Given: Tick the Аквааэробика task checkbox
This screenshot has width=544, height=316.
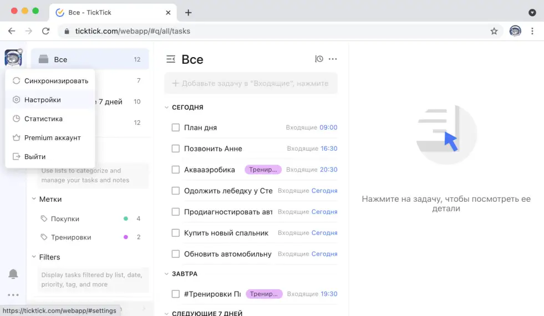Looking at the screenshot, I should [175, 170].
